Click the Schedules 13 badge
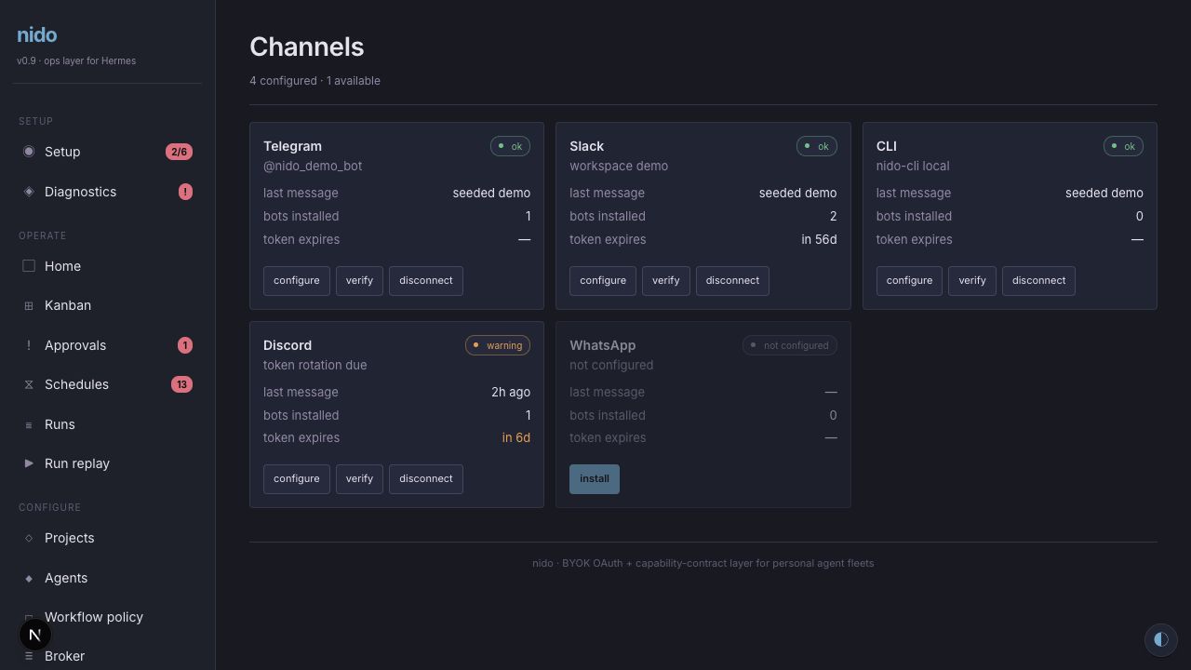This screenshot has height=670, width=1191. click(x=181, y=384)
